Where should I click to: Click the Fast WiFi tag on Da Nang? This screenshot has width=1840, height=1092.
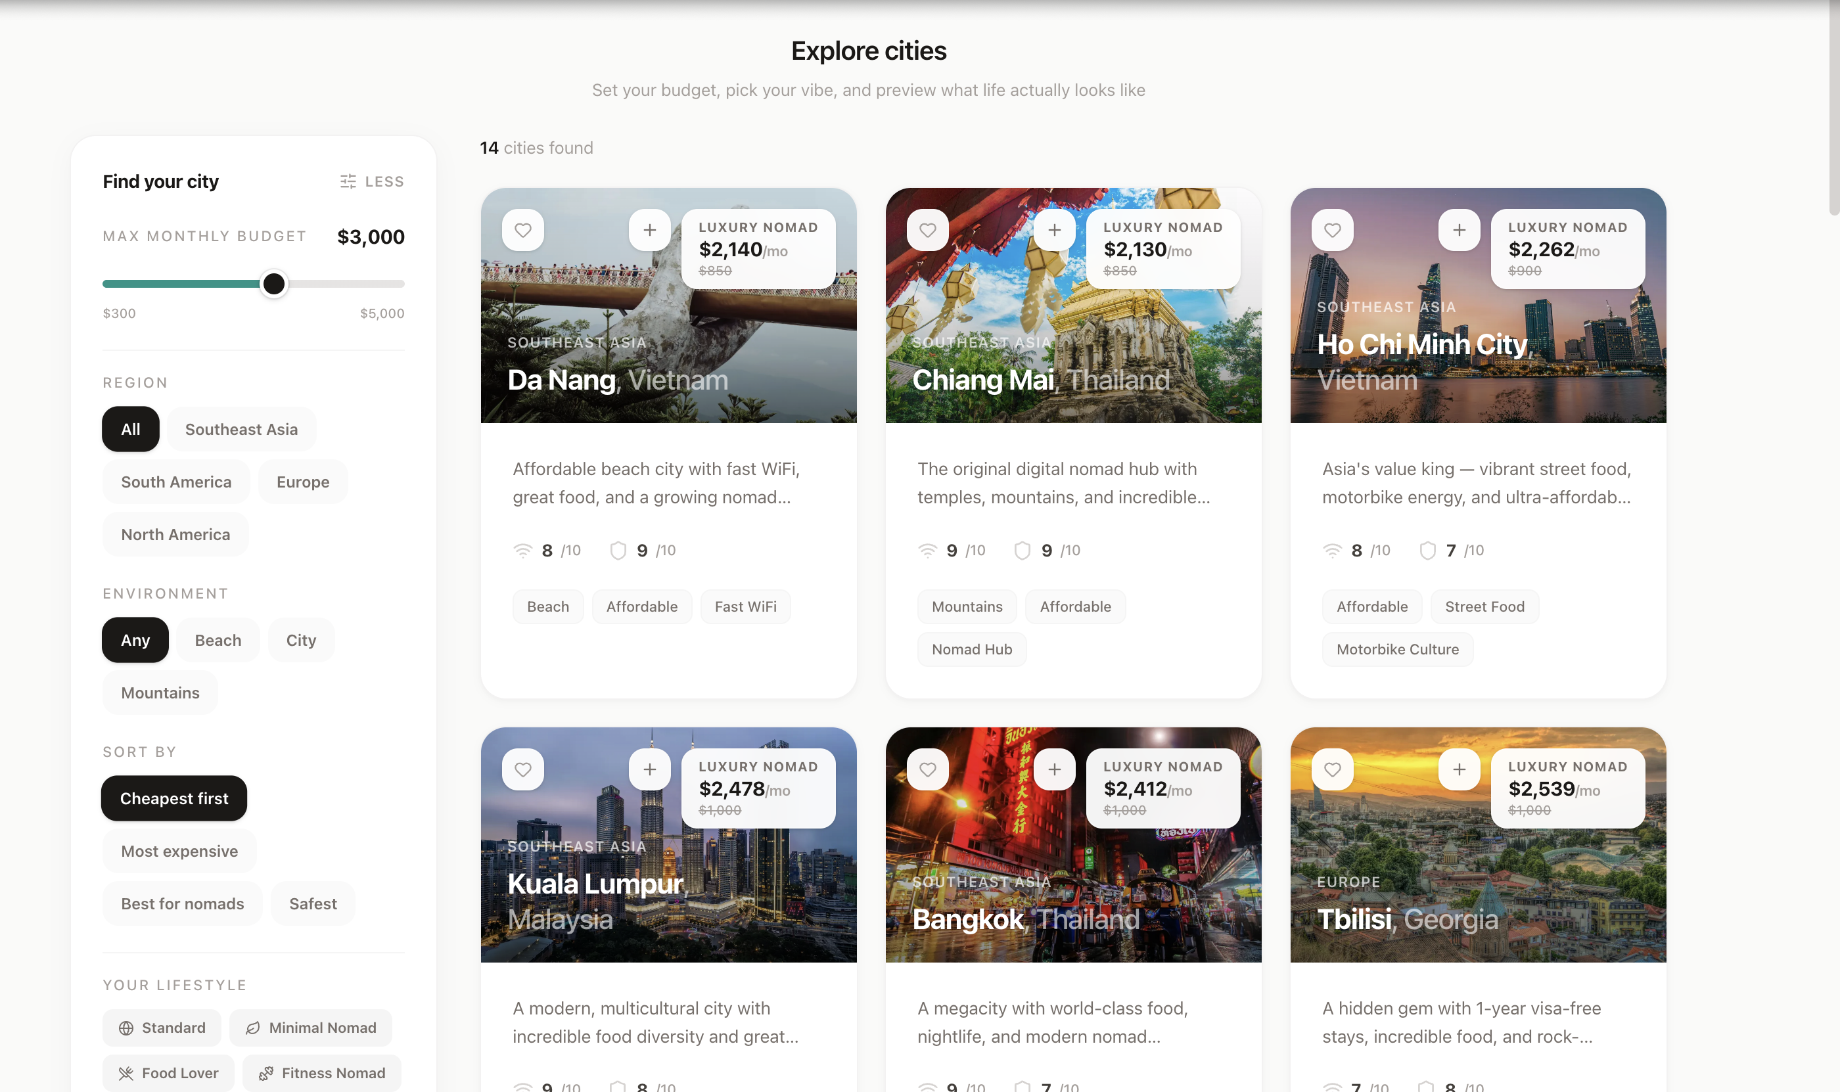[746, 607]
